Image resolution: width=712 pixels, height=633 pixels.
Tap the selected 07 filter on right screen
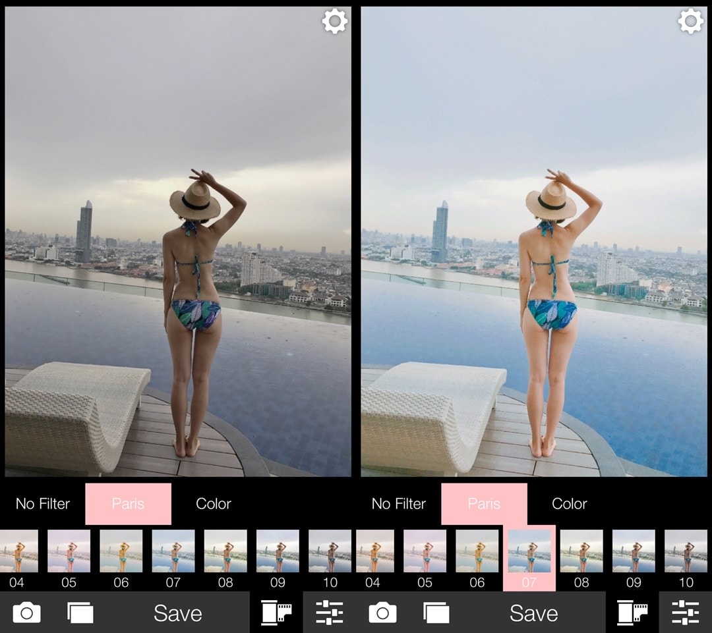[529, 557]
